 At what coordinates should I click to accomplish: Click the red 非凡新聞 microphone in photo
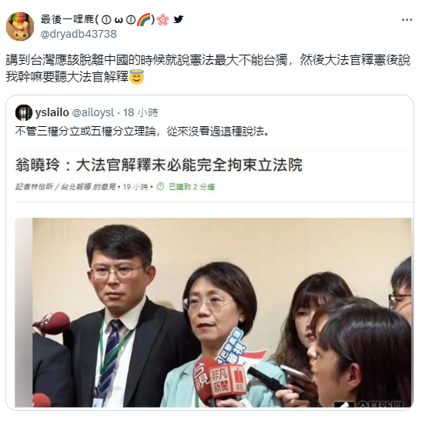point(226,380)
